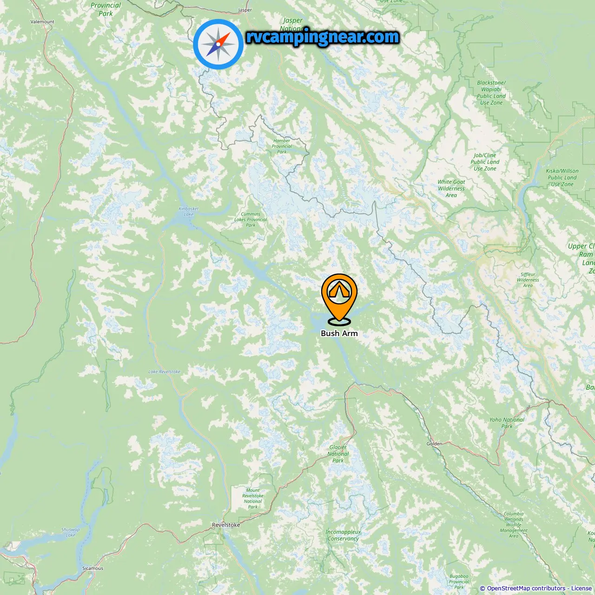Click the Lake Revelstoke label

[164, 372]
